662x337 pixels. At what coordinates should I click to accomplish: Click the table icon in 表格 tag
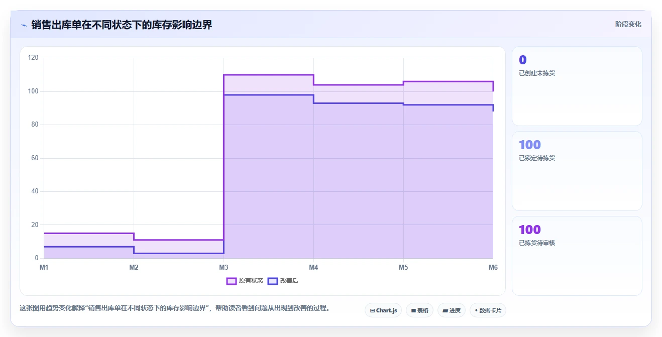pos(413,310)
